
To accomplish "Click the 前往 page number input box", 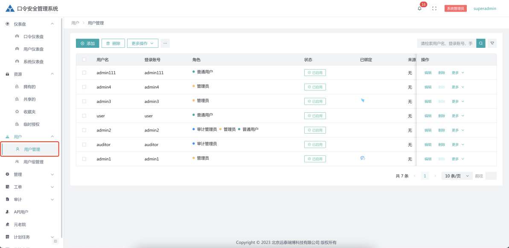I will (491, 176).
